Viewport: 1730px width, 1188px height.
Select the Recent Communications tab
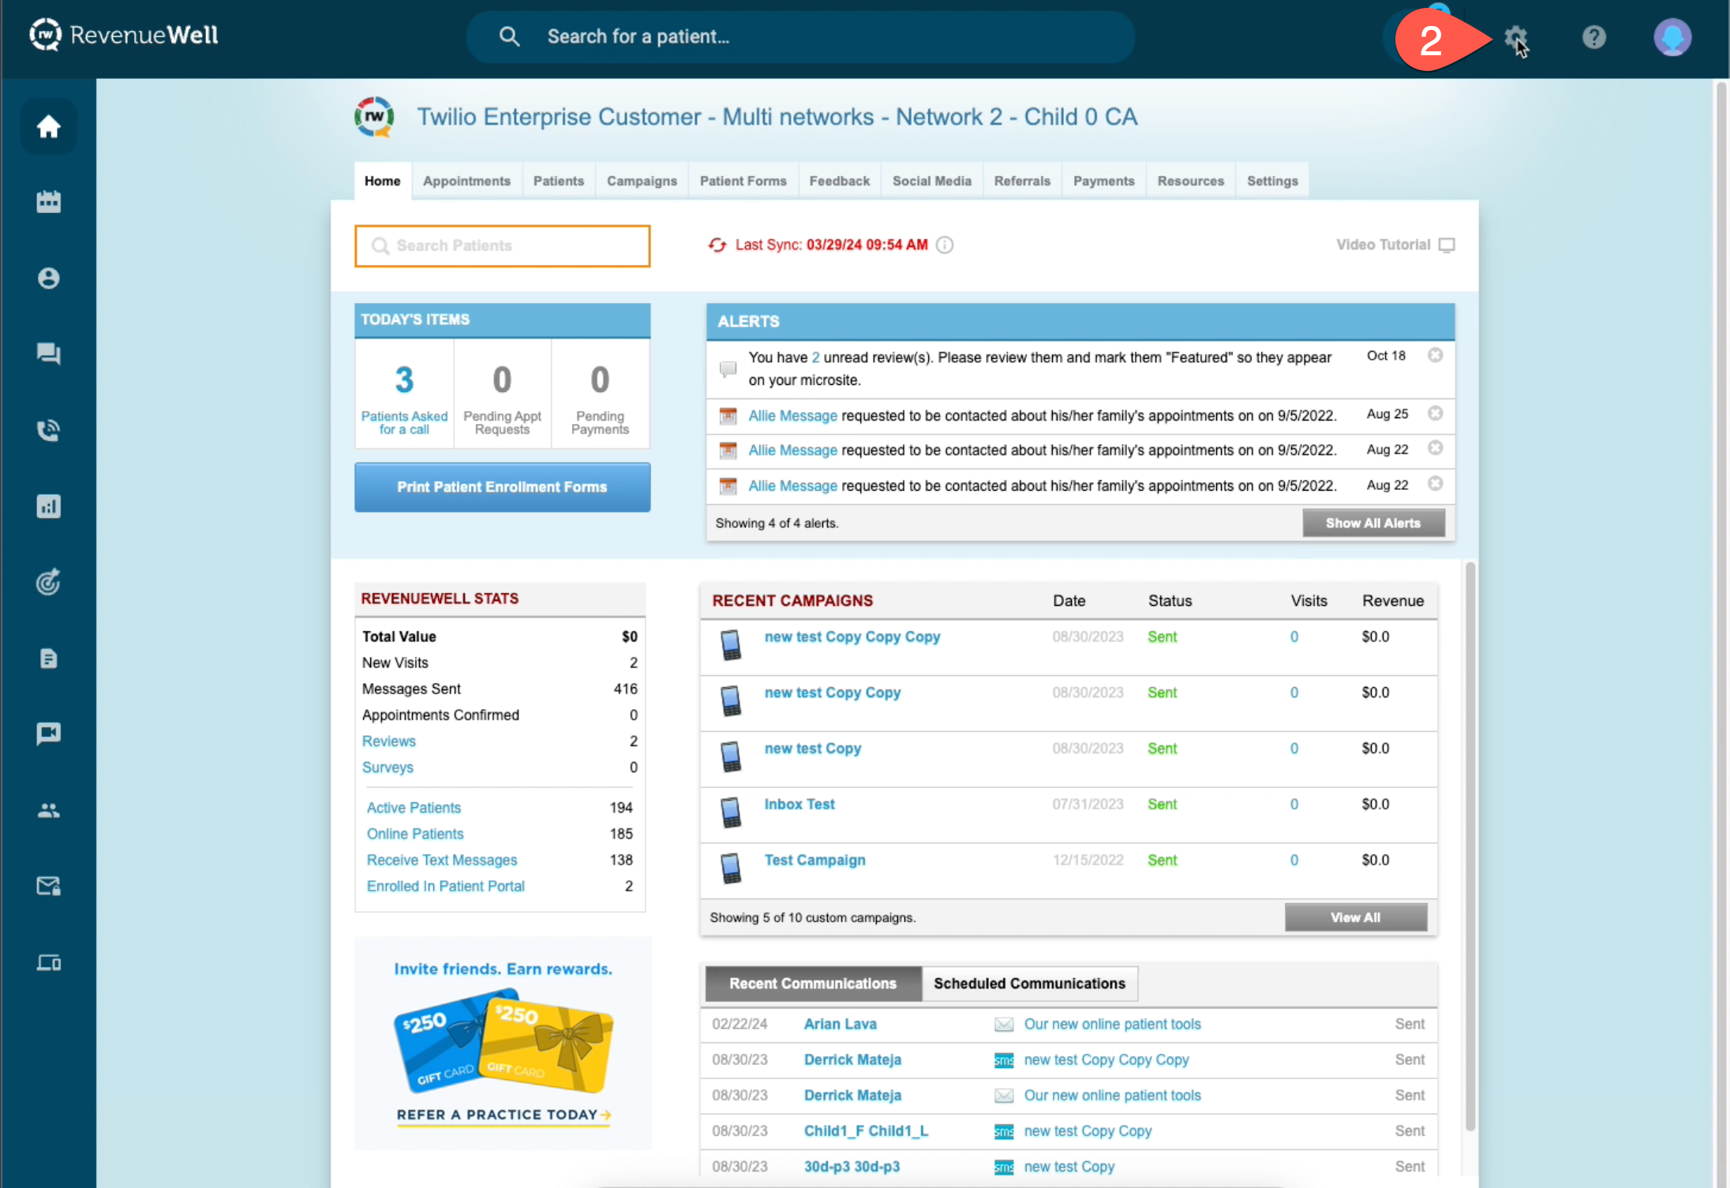(x=813, y=984)
